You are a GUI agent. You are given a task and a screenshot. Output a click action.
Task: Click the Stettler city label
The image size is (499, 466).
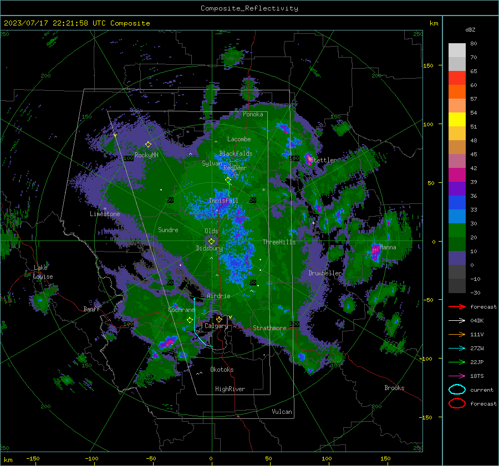coord(323,160)
